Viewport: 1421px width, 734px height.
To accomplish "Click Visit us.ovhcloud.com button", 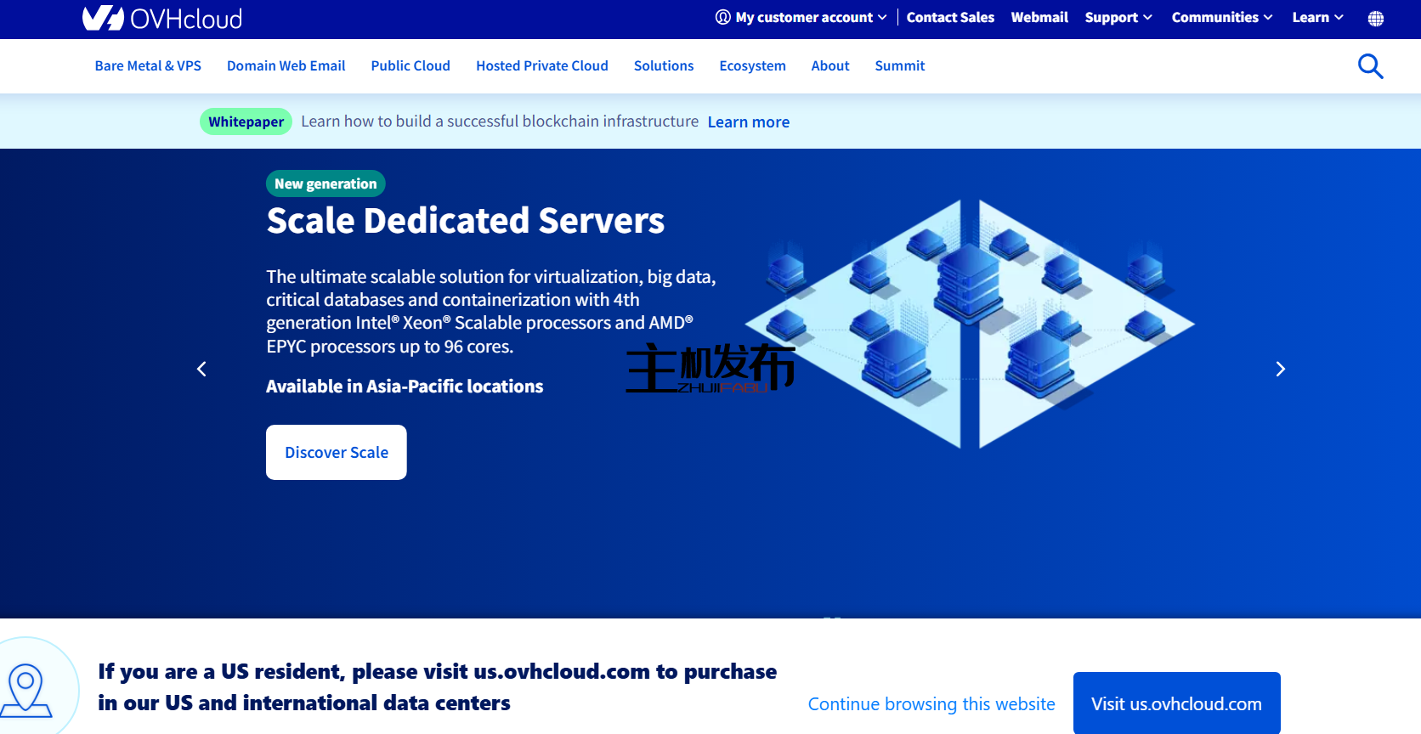I will (1176, 703).
